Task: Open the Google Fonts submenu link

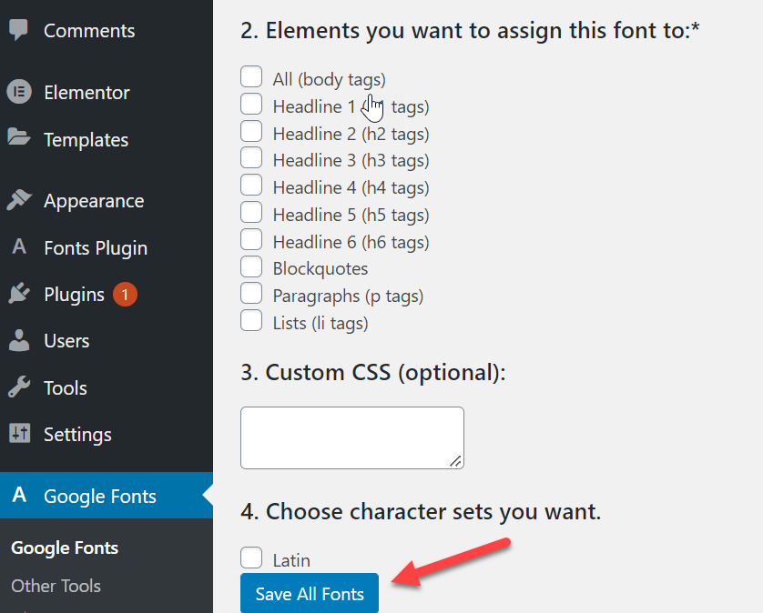Action: point(65,548)
